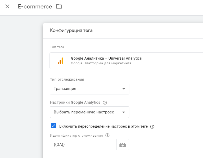This screenshot has height=158, width=203.
Task: Select the Google Аналитика – Universal Analytics tag type
Action: (106, 58)
